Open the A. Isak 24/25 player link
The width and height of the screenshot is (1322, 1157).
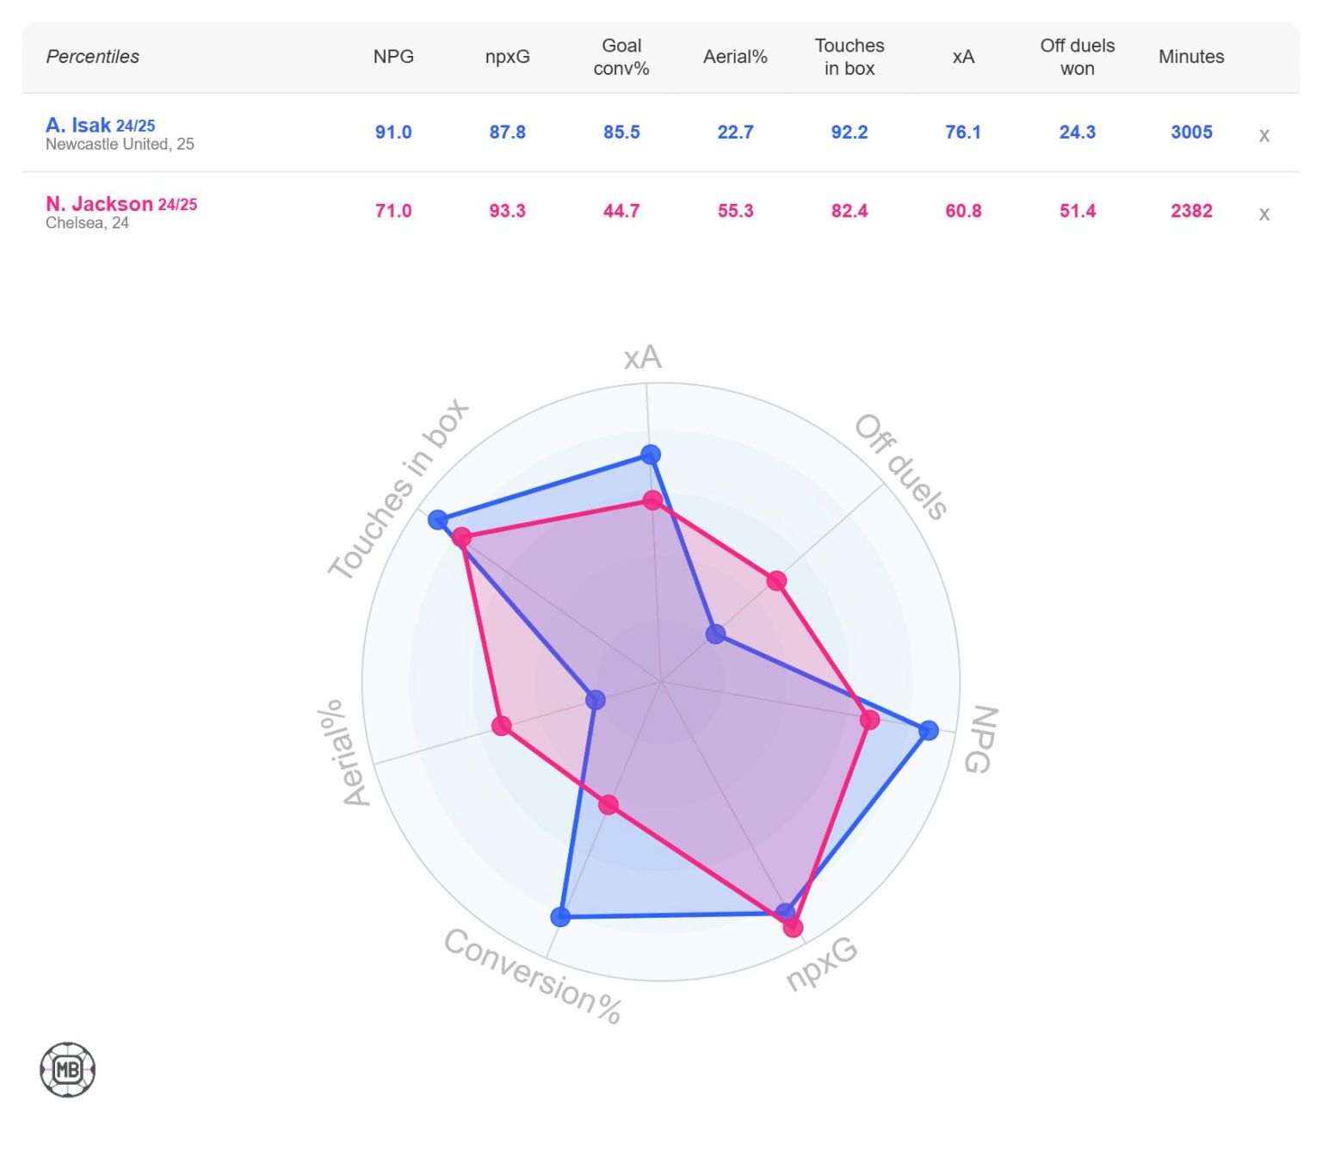tap(101, 125)
